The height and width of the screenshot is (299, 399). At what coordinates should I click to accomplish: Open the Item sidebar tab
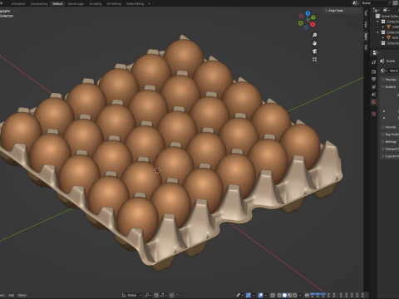click(366, 37)
